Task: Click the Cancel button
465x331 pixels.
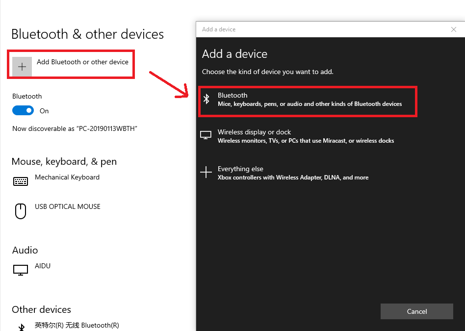Action: coord(416,311)
